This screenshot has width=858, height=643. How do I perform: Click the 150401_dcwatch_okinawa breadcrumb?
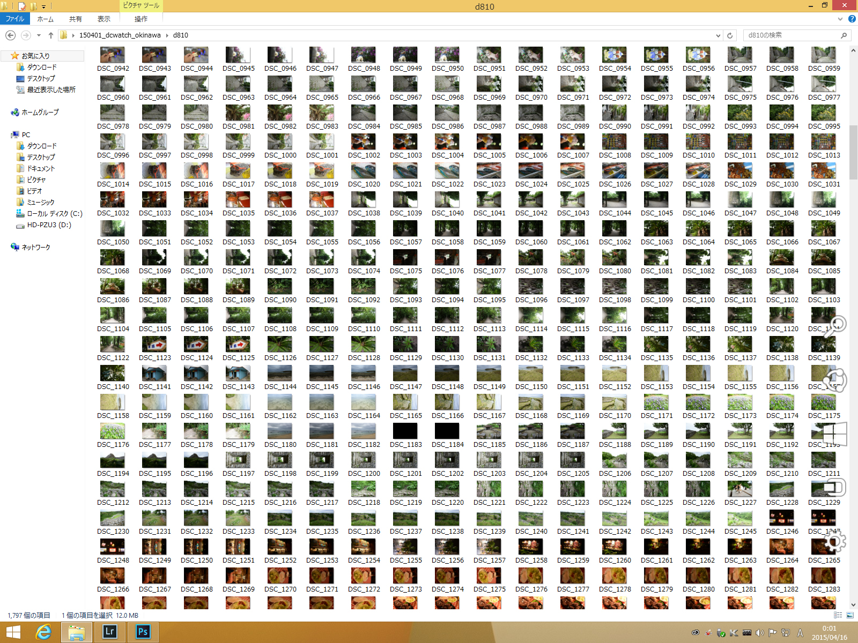[x=120, y=35]
